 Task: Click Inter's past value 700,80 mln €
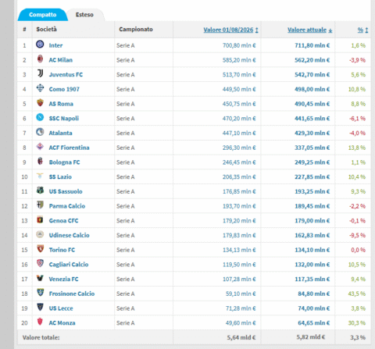pos(239,45)
